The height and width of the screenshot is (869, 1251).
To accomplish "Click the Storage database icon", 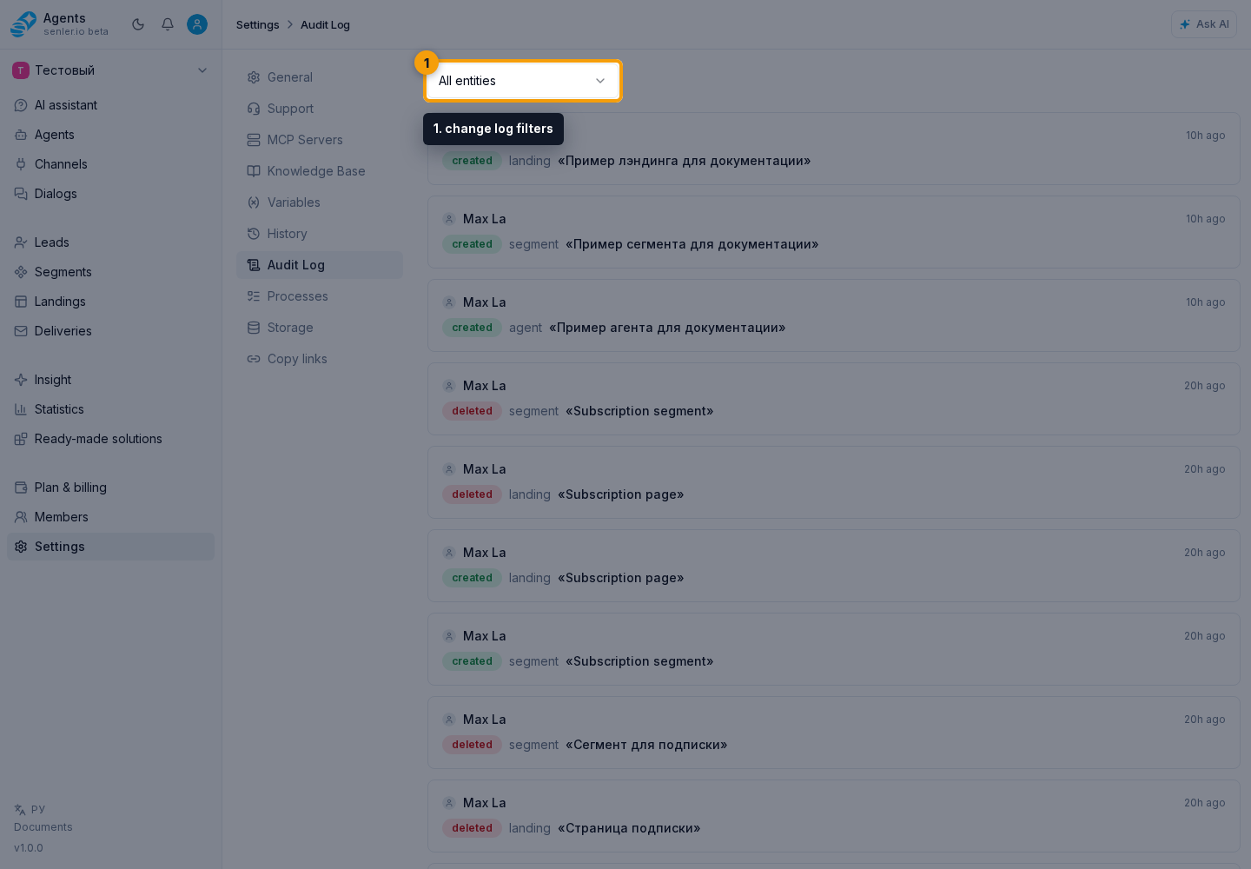I will (x=254, y=328).
